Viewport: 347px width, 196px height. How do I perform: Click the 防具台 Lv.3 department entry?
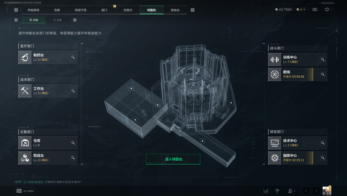pyautogui.click(x=48, y=158)
